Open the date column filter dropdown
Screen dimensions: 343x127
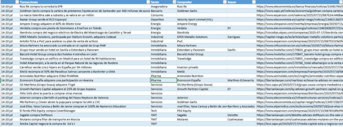17,2
